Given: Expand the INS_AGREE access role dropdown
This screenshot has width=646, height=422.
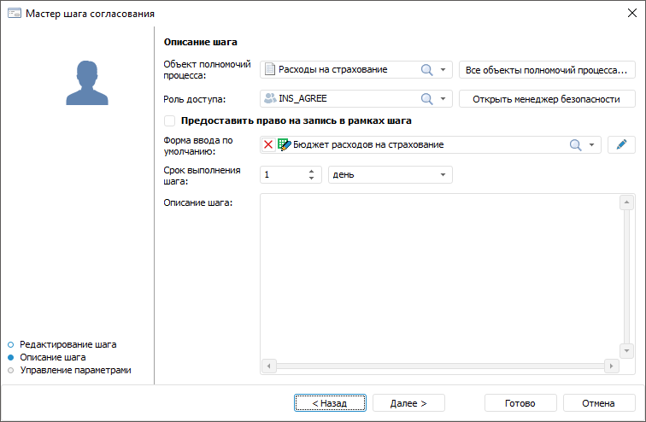Looking at the screenshot, I should (x=443, y=99).
